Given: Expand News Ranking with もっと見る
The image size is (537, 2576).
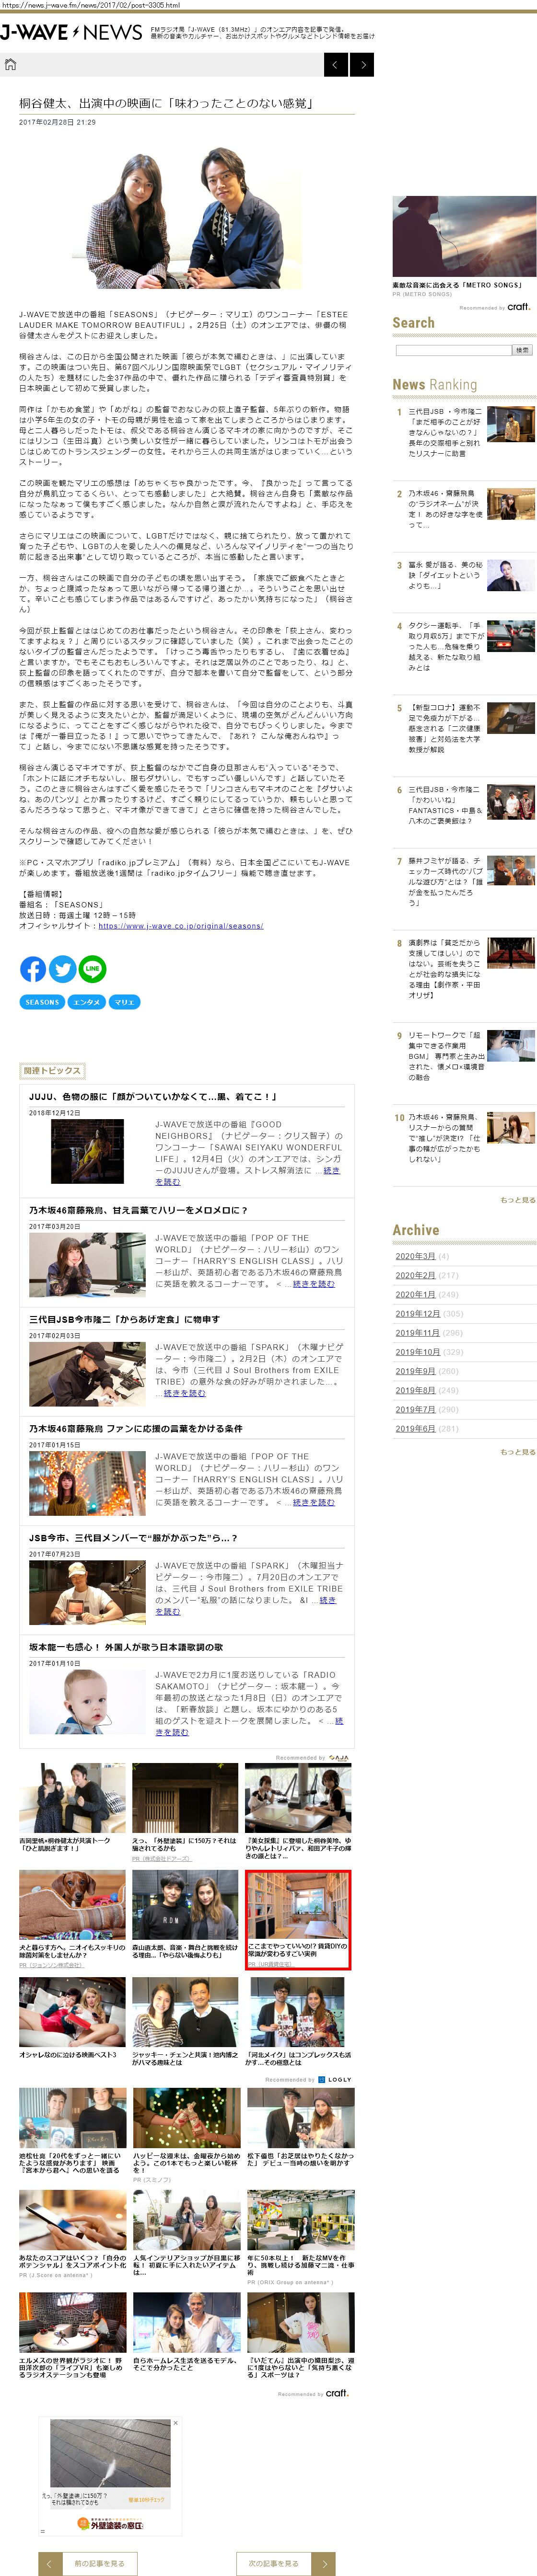Looking at the screenshot, I should 517,1200.
